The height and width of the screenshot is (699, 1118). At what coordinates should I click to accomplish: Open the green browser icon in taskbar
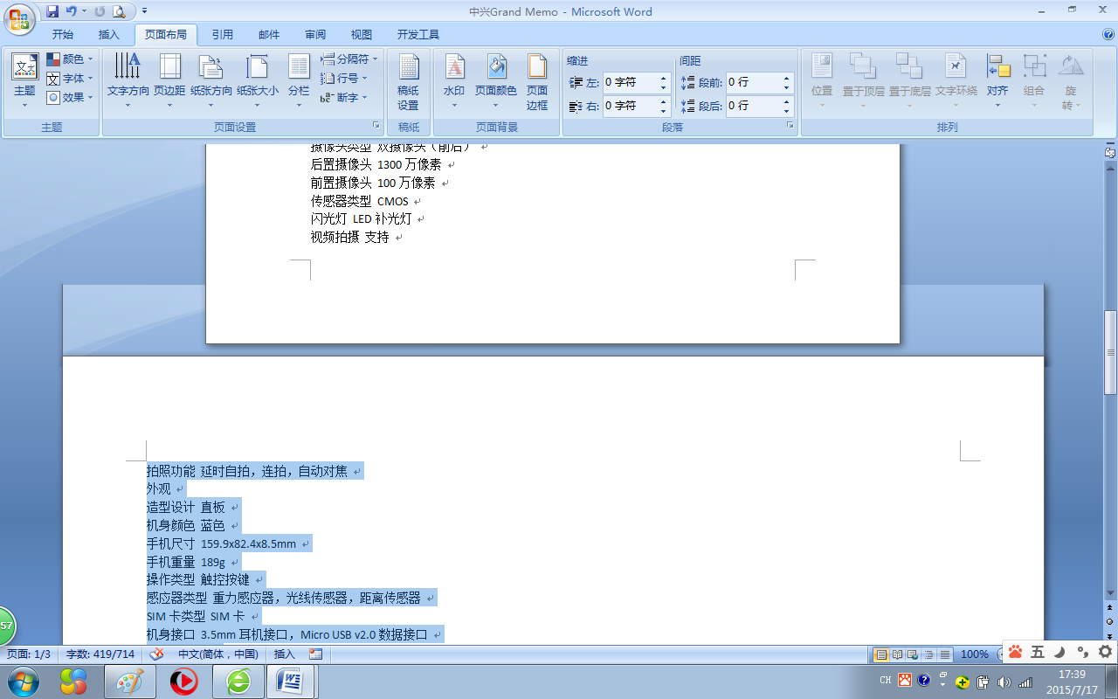[x=238, y=682]
